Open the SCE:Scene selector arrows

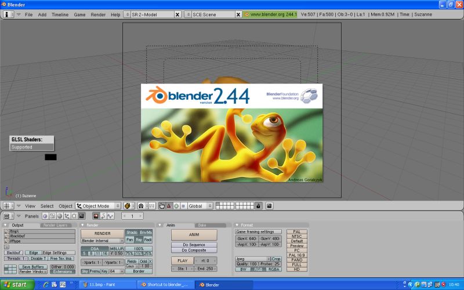coord(188,14)
